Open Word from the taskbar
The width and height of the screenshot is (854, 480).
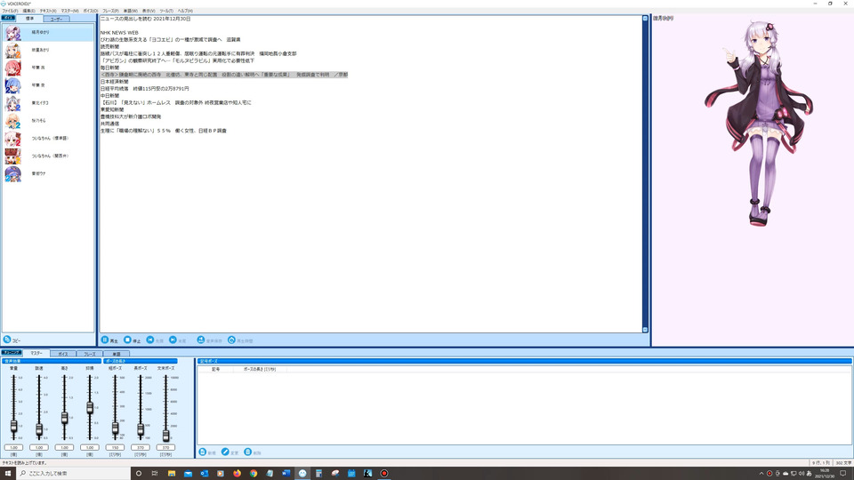point(286,474)
